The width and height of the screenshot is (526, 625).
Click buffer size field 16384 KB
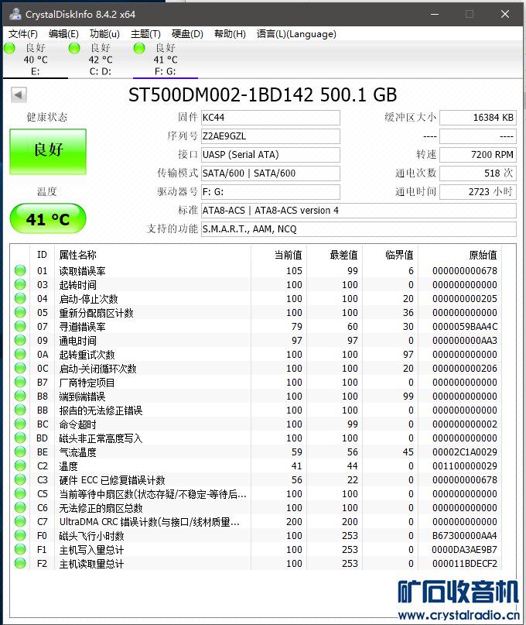point(478,118)
